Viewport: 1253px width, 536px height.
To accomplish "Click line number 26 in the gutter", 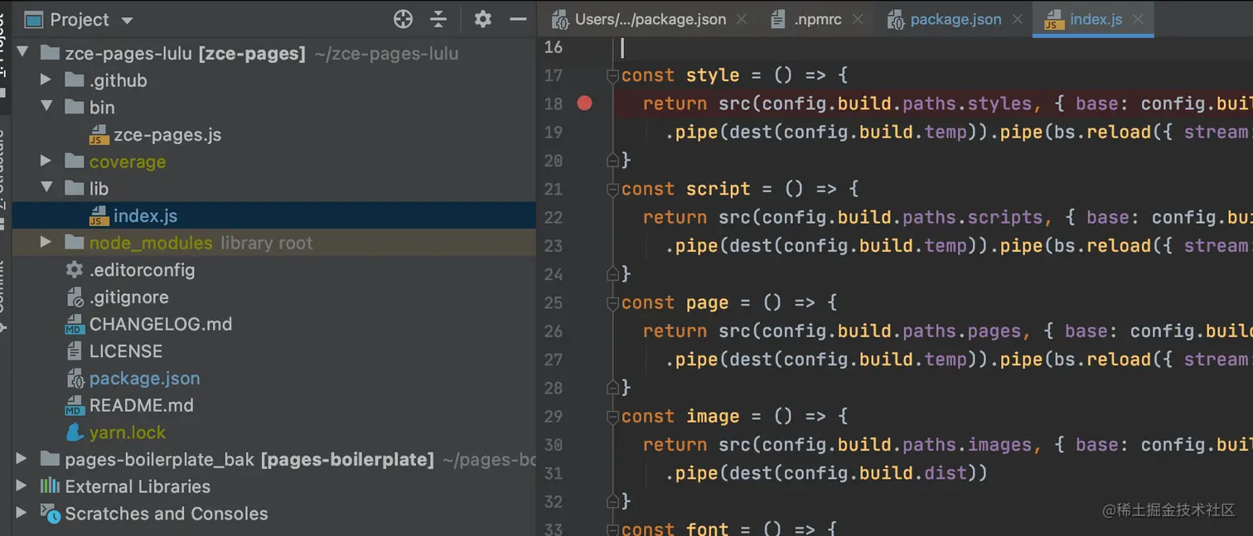I will (553, 331).
